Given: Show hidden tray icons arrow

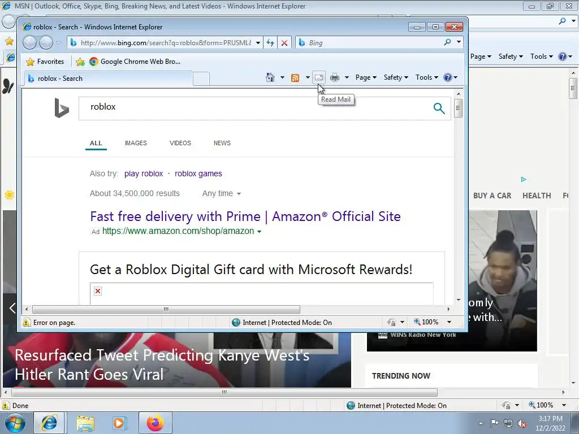Looking at the screenshot, I should point(481,423).
